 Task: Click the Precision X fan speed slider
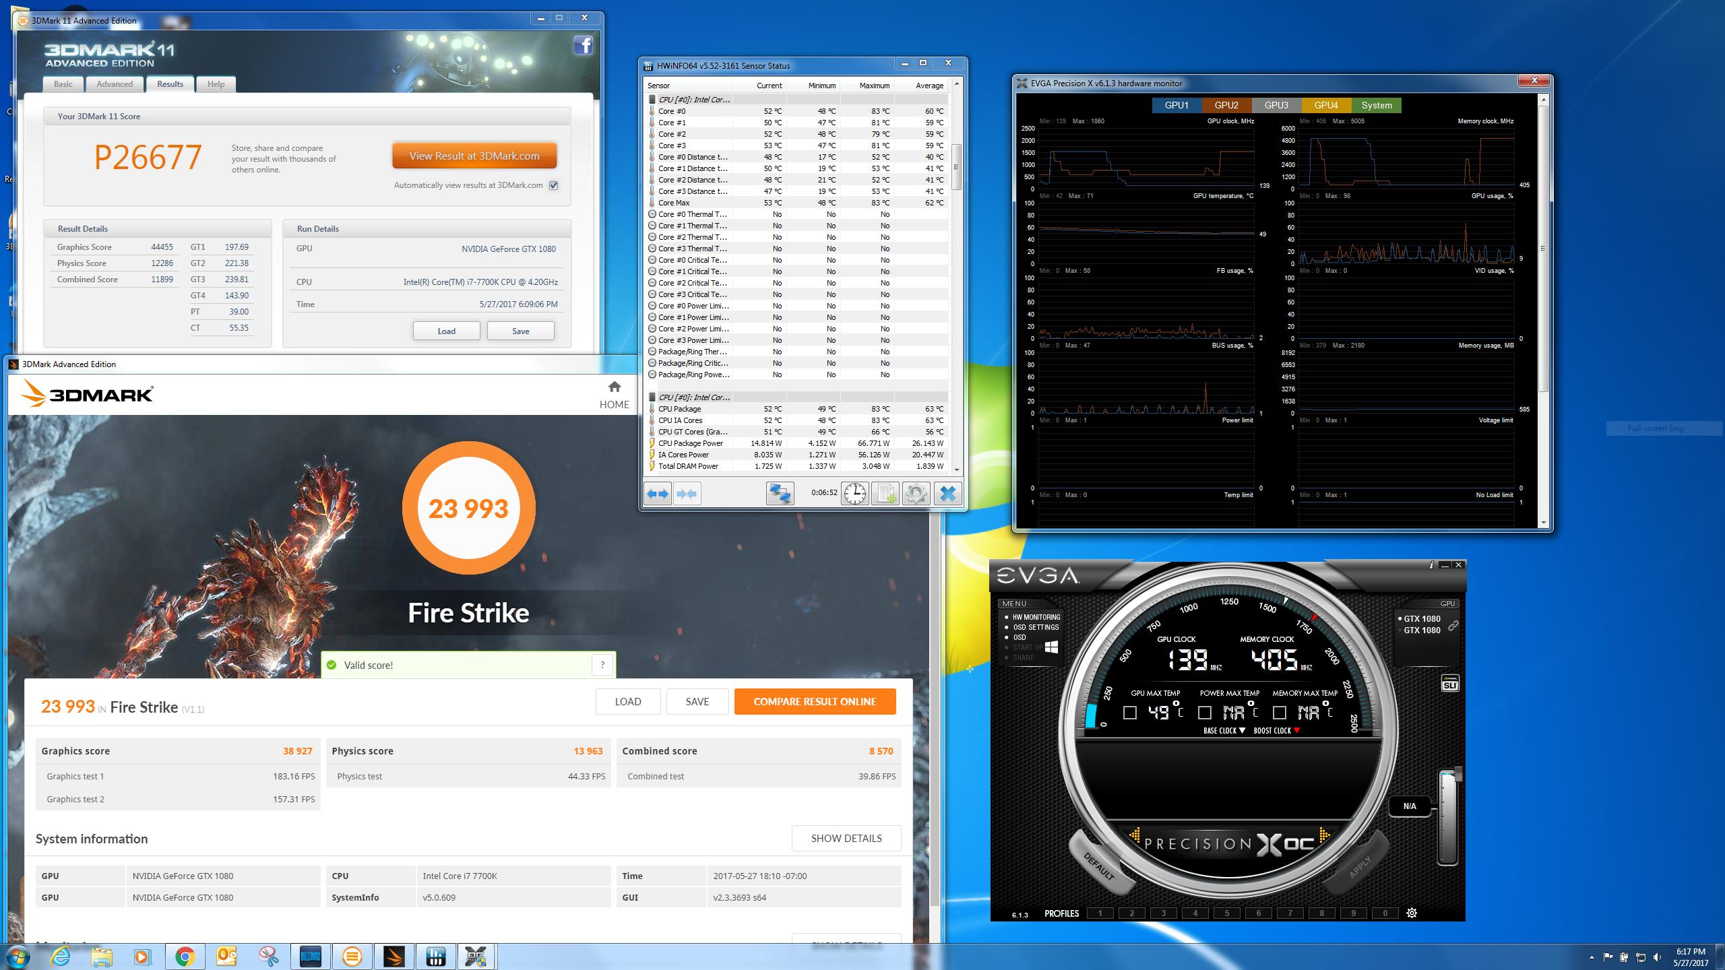click(1448, 816)
